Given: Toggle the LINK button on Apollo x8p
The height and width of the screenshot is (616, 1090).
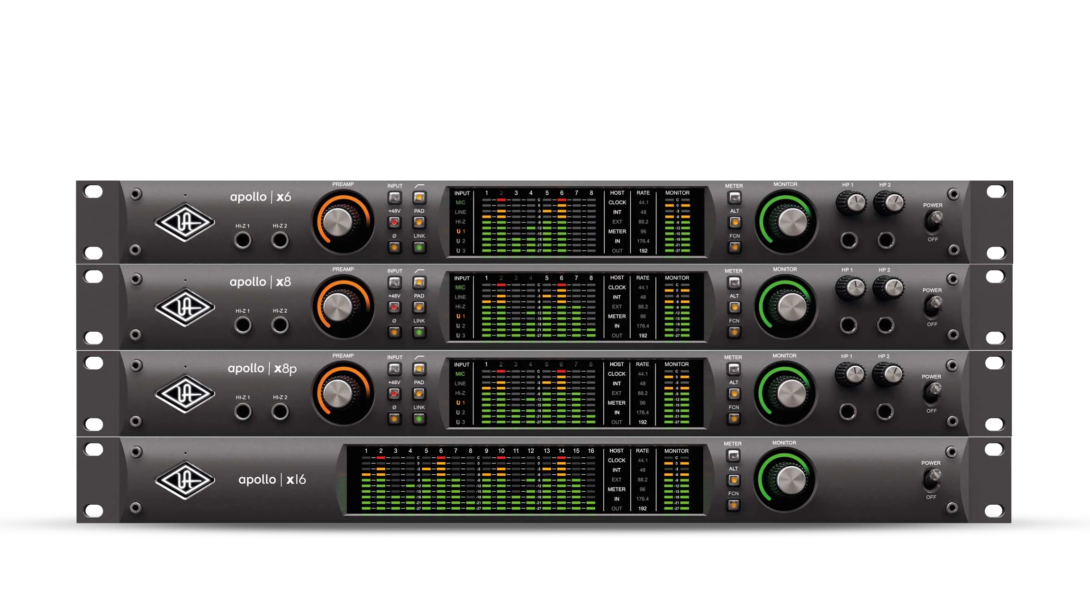Looking at the screenshot, I should point(419,418).
